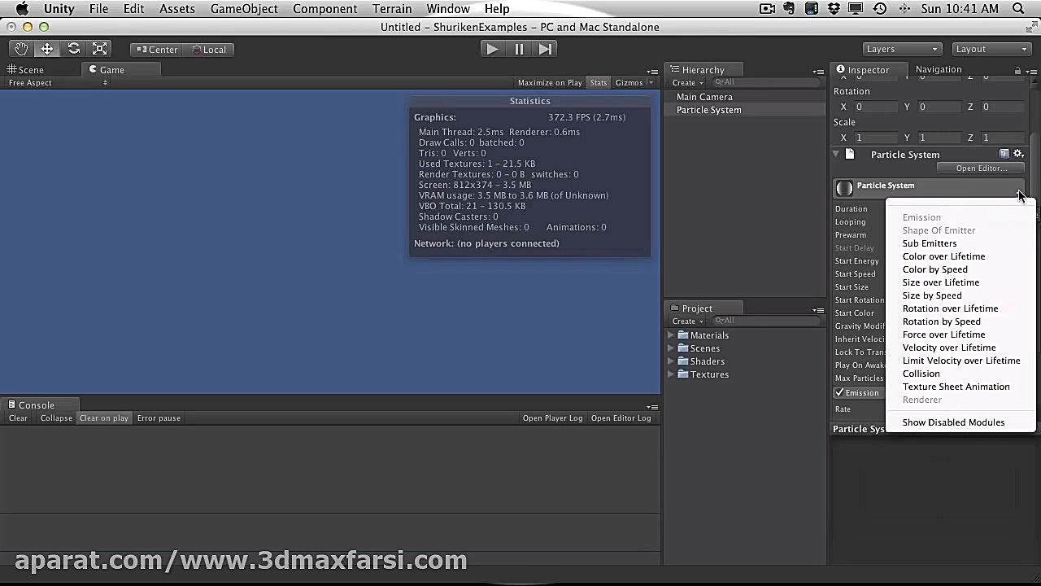This screenshot has height=586, width=1041.
Task: Open the Hierarchy Create dropdown
Action: tap(686, 82)
